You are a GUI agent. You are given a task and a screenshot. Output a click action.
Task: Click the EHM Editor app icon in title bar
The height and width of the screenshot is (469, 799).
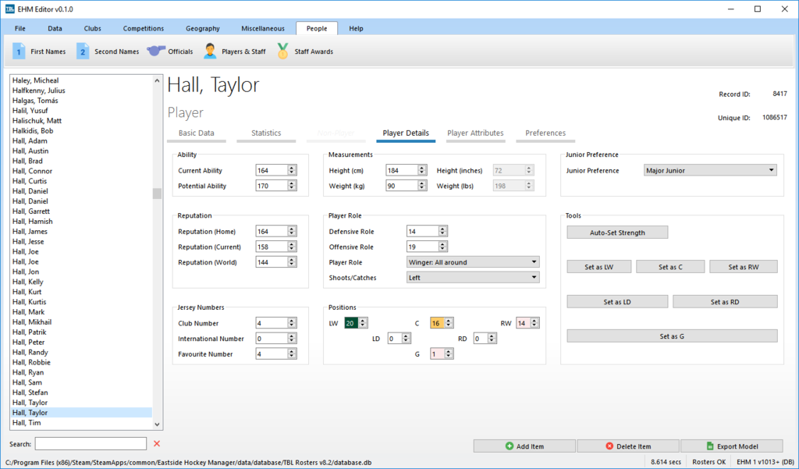click(x=9, y=9)
